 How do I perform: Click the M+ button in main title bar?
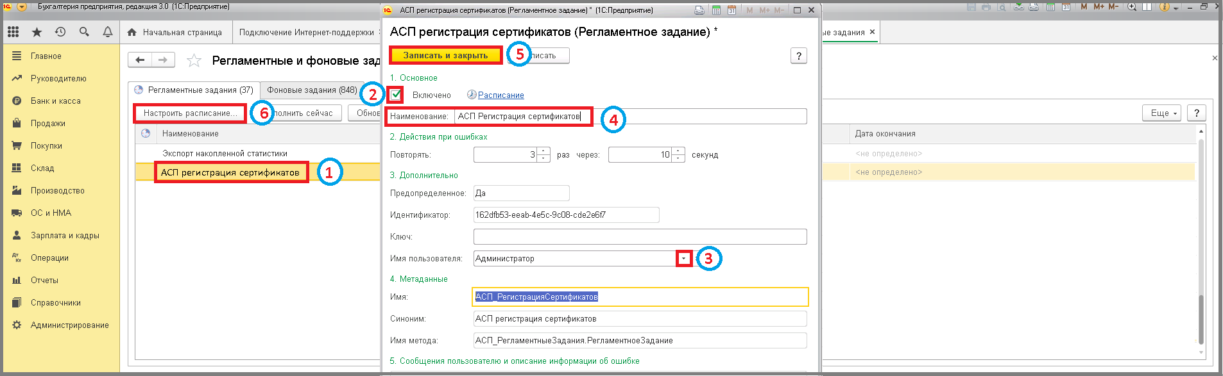point(1099,7)
